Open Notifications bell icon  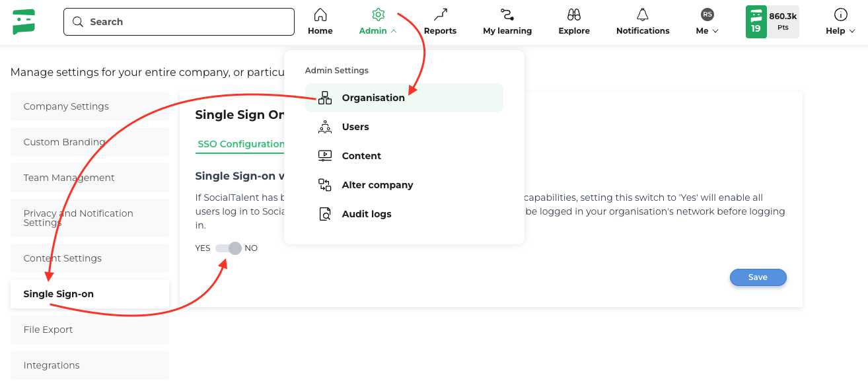tap(643, 15)
